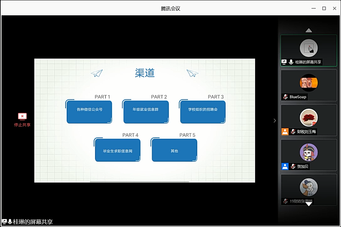The width and height of the screenshot is (341, 227).
Task: Select the 毕业生求职信息网 box on the slide
Action: click(117, 150)
